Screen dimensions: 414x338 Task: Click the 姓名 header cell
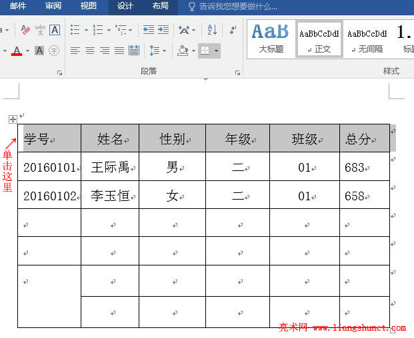pos(110,138)
